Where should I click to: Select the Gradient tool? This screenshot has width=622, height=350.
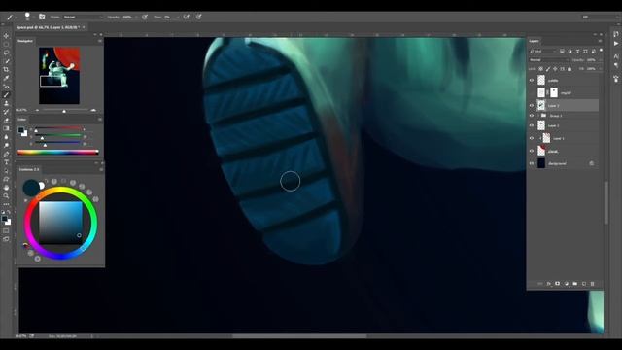[6, 128]
